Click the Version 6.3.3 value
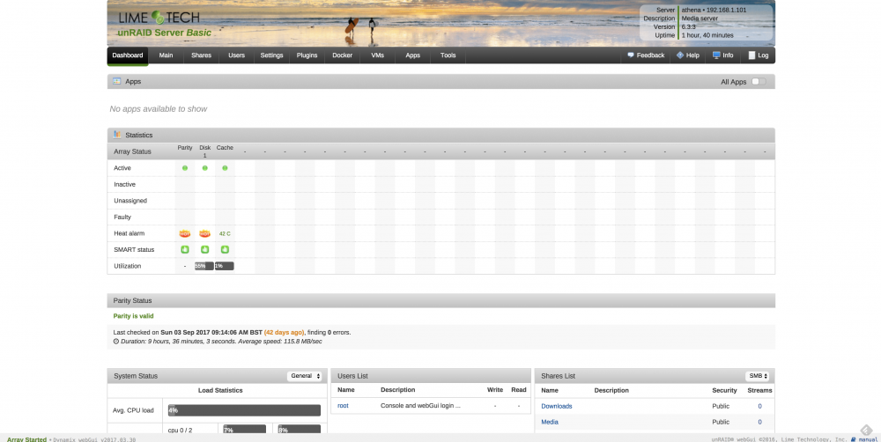 pos(689,27)
